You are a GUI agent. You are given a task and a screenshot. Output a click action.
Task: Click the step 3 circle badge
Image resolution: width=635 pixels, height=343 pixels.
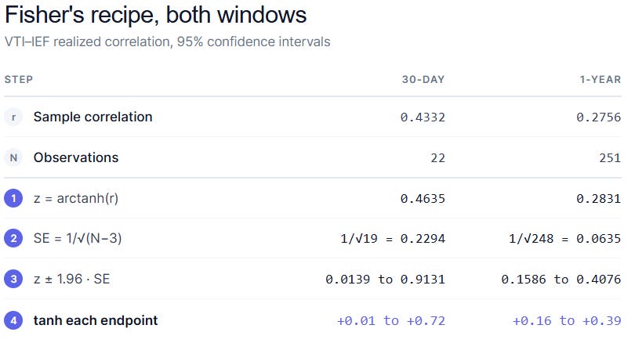(x=13, y=279)
